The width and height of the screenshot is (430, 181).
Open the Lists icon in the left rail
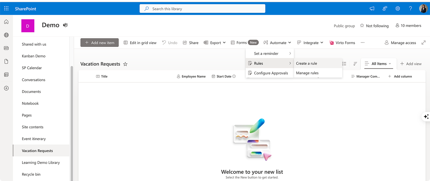point(6,74)
